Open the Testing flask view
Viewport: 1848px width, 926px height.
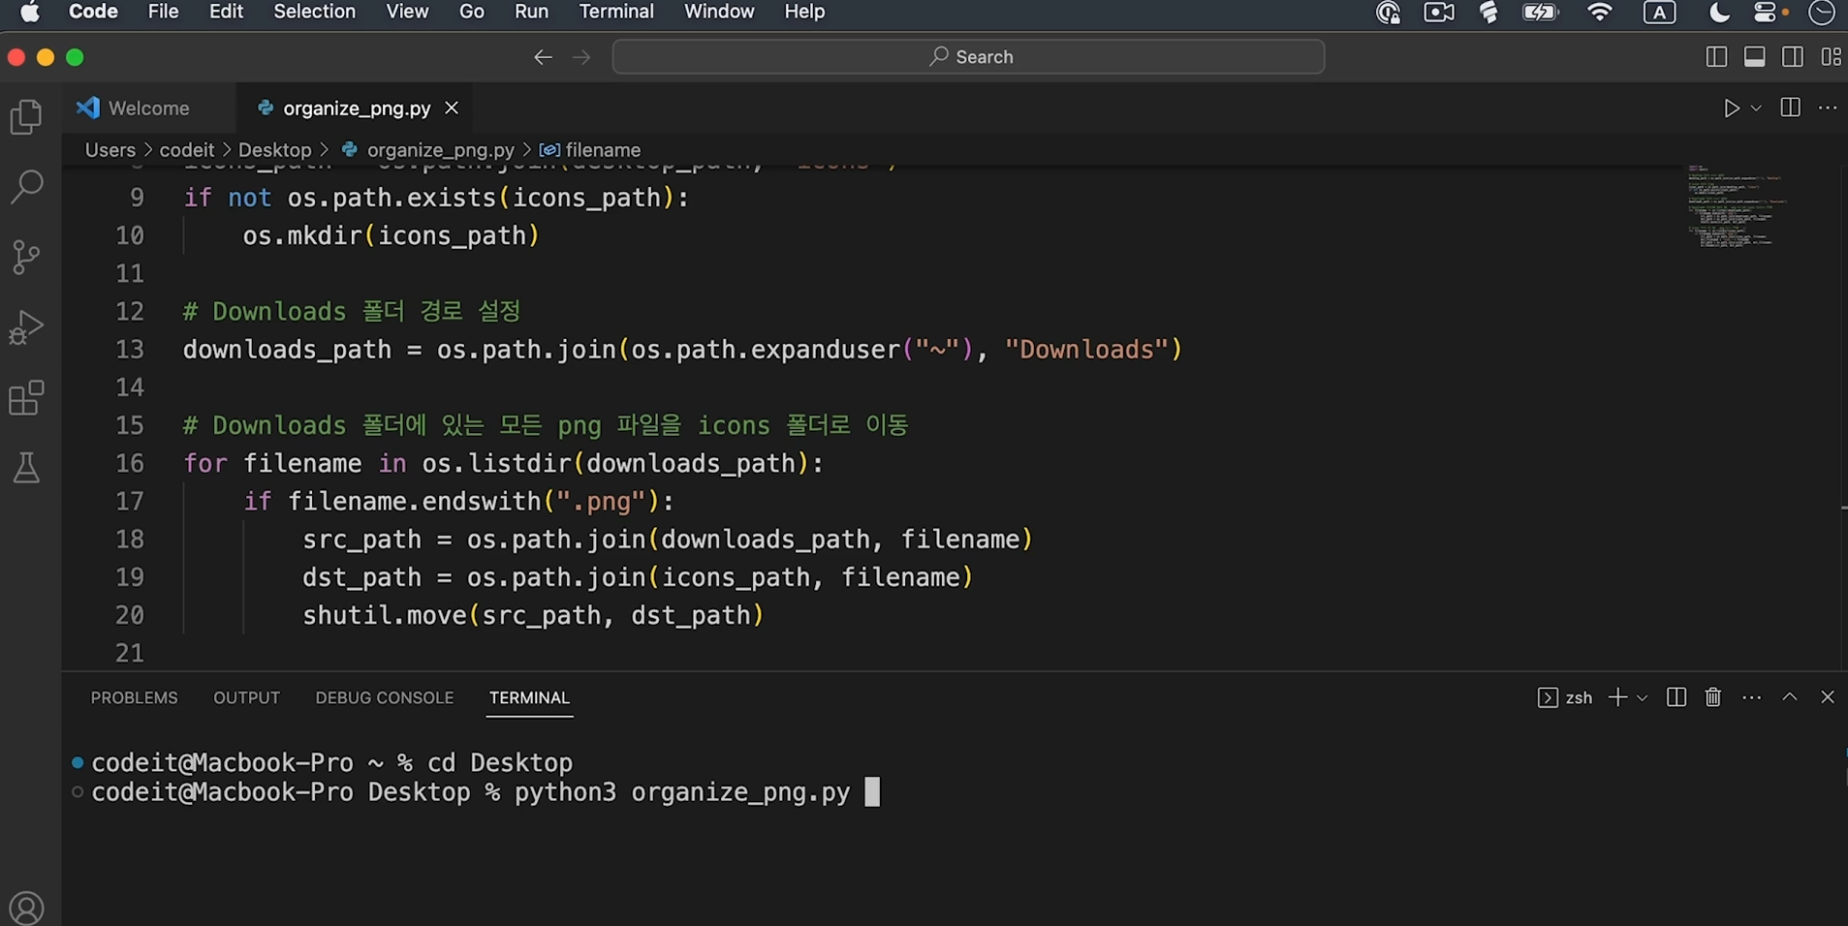point(26,469)
